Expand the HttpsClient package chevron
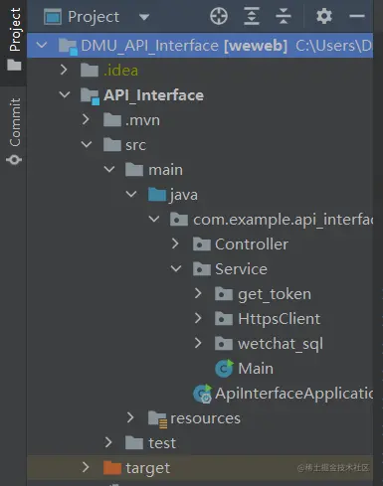The image size is (383, 486). click(x=198, y=318)
